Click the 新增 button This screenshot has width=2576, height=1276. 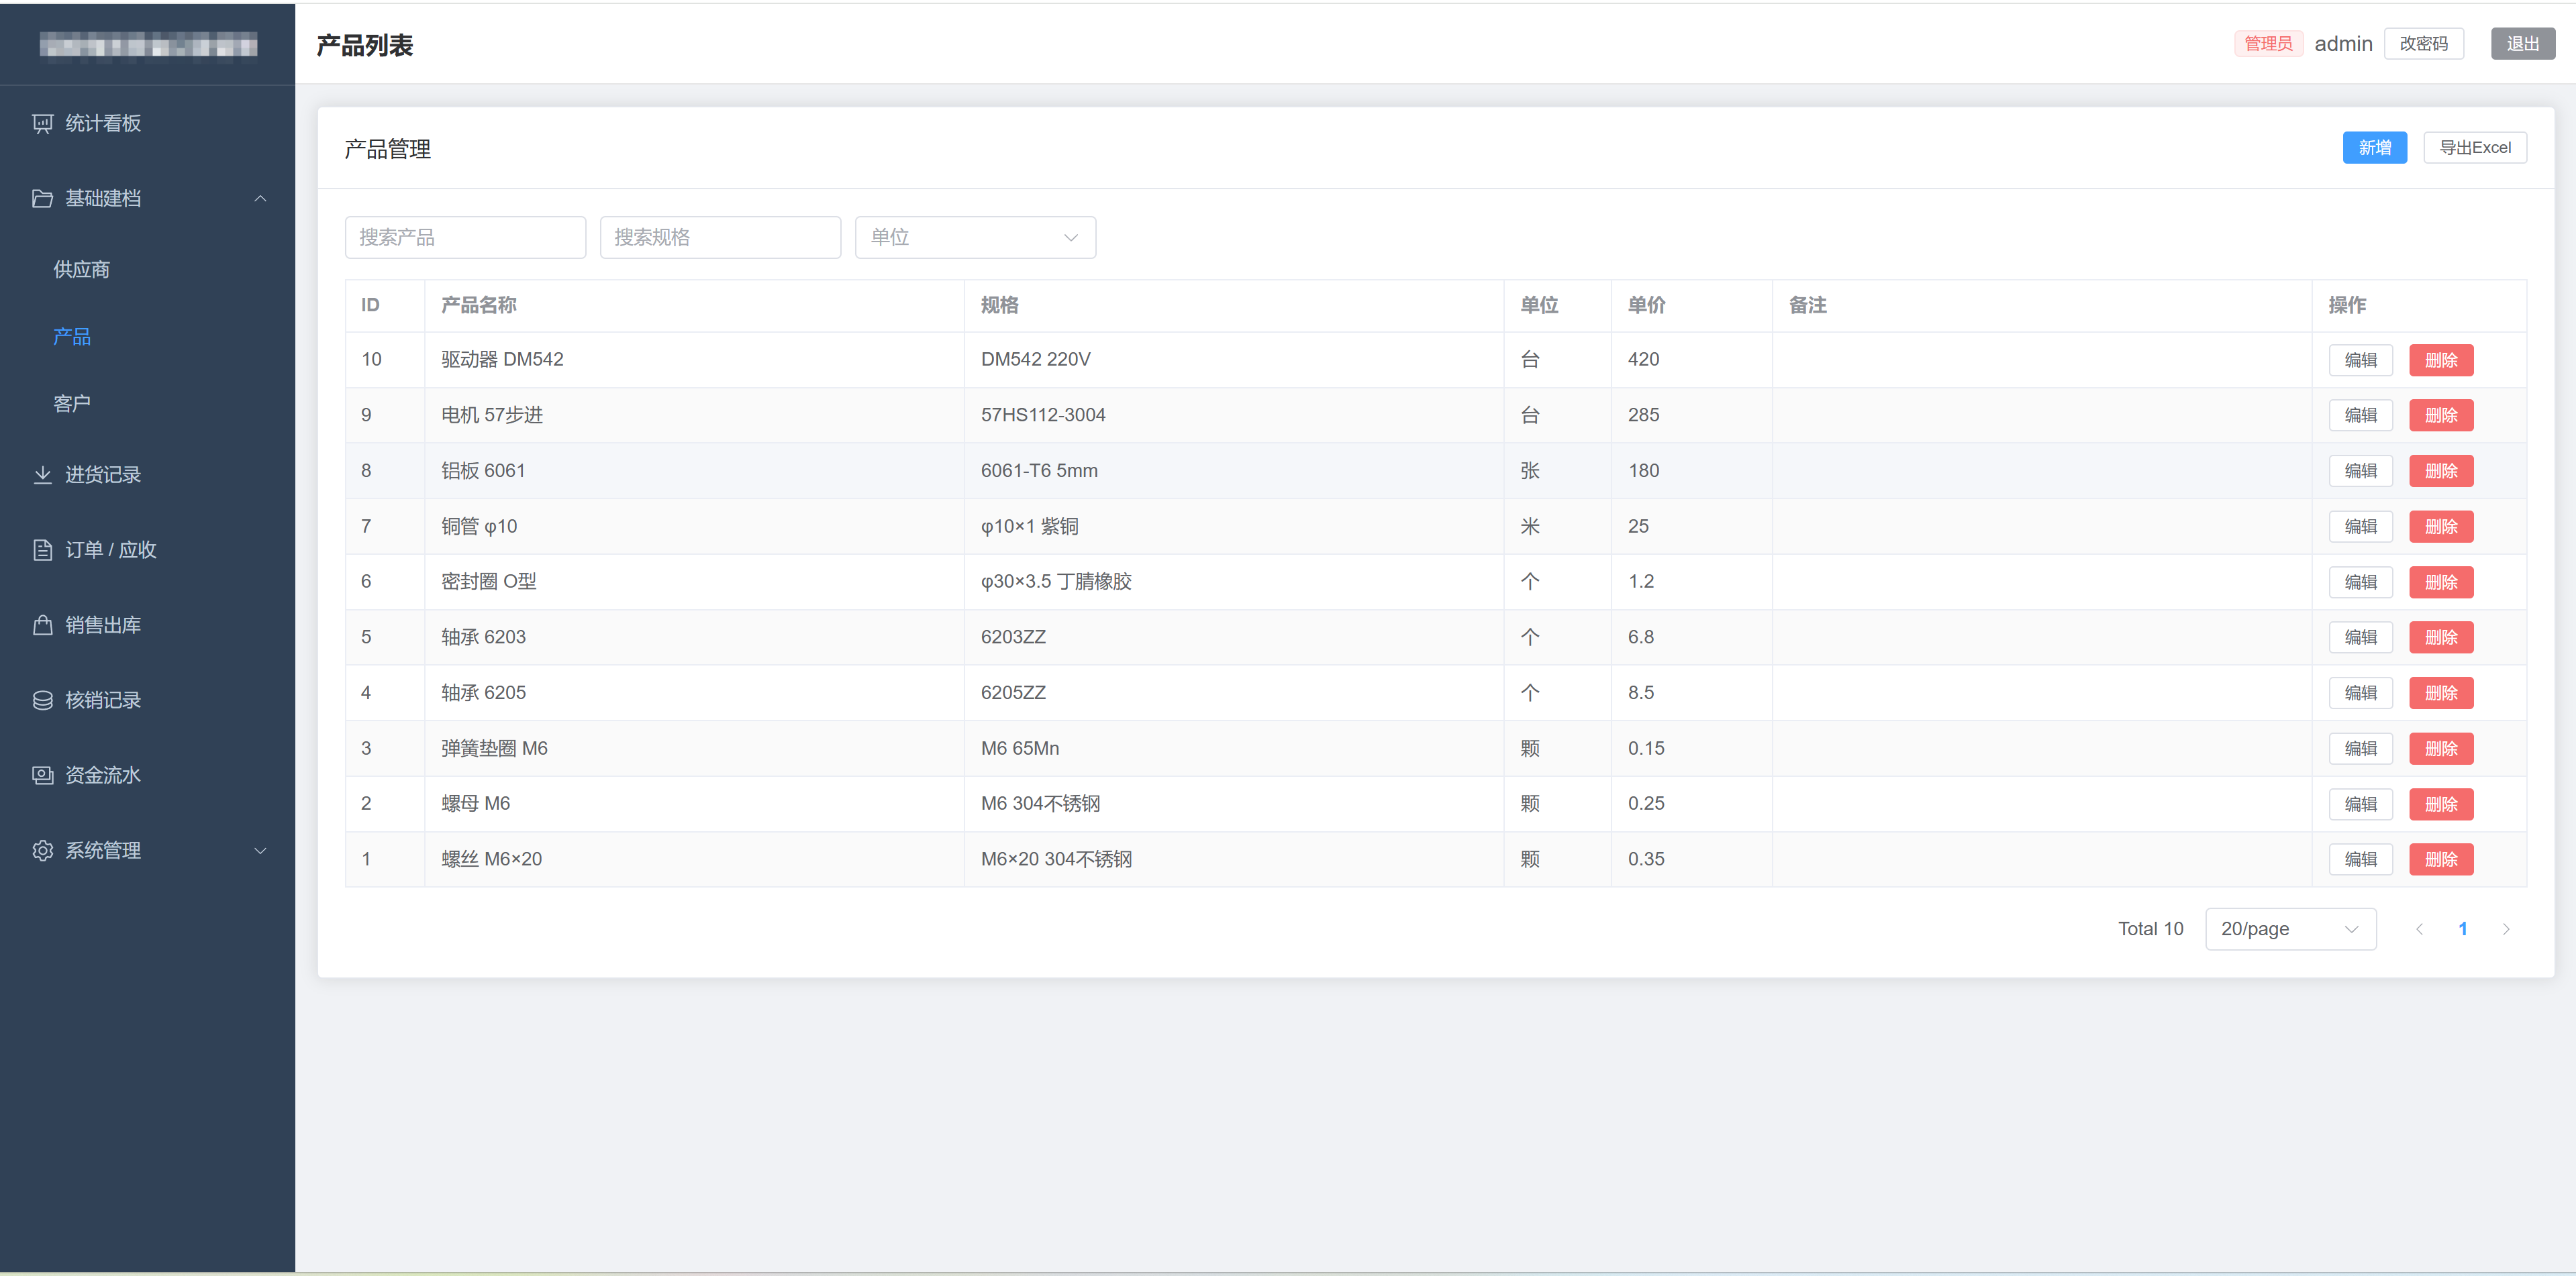(x=2374, y=147)
